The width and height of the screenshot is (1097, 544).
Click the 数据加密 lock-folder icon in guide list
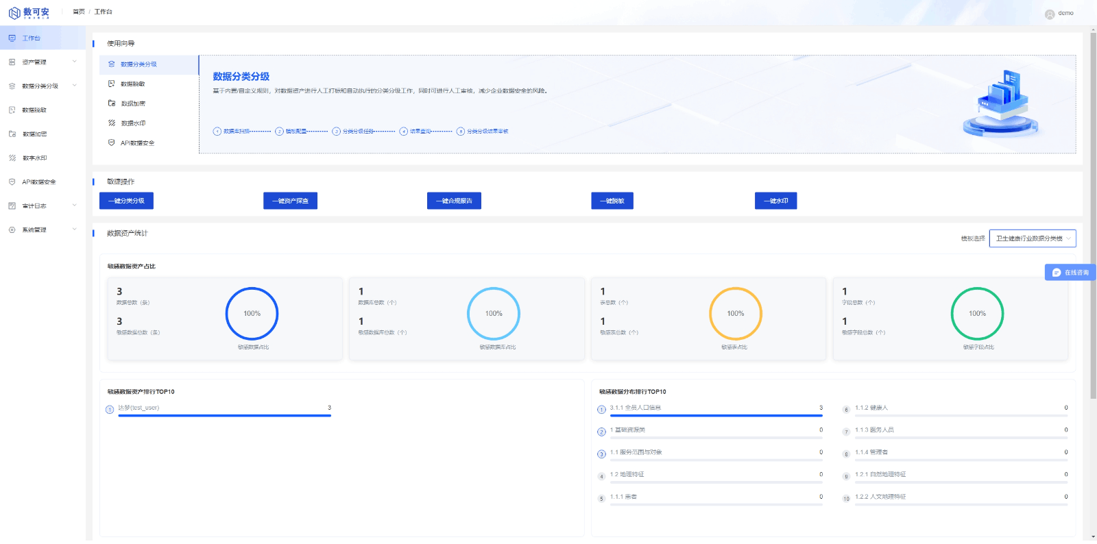click(112, 103)
